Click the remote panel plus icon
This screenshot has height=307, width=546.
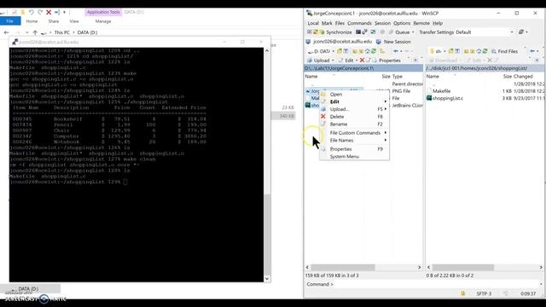pos(537,61)
